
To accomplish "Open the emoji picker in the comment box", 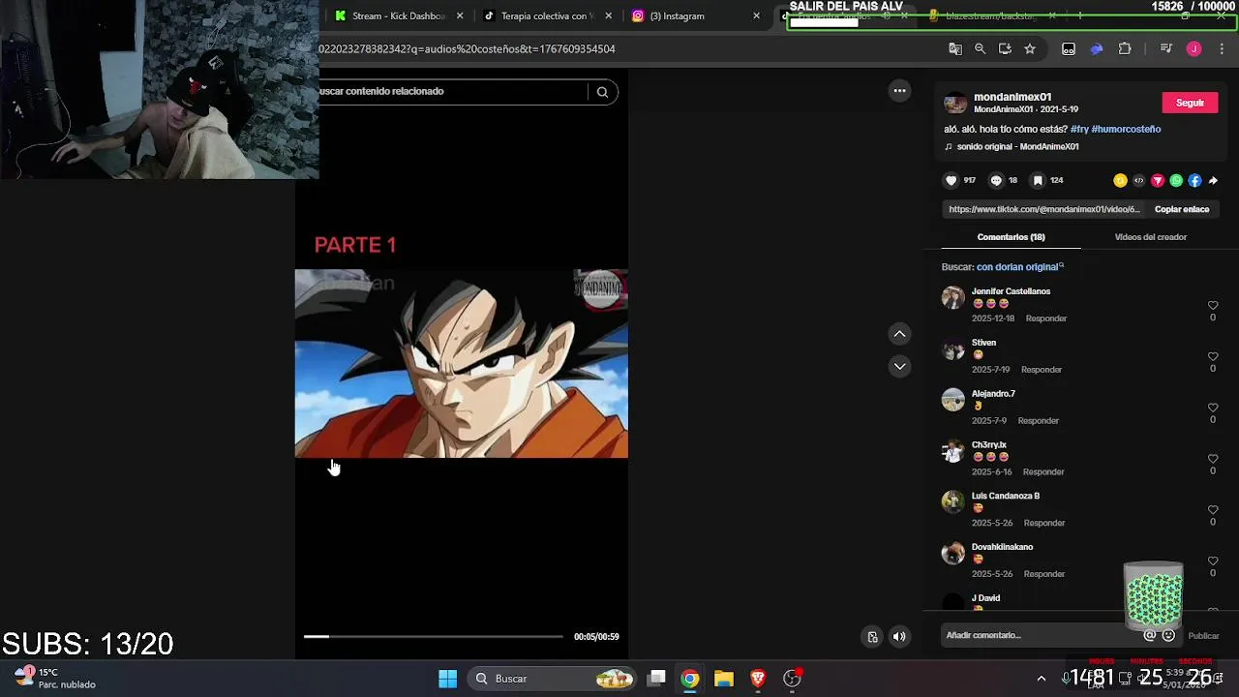I will click(x=1168, y=635).
